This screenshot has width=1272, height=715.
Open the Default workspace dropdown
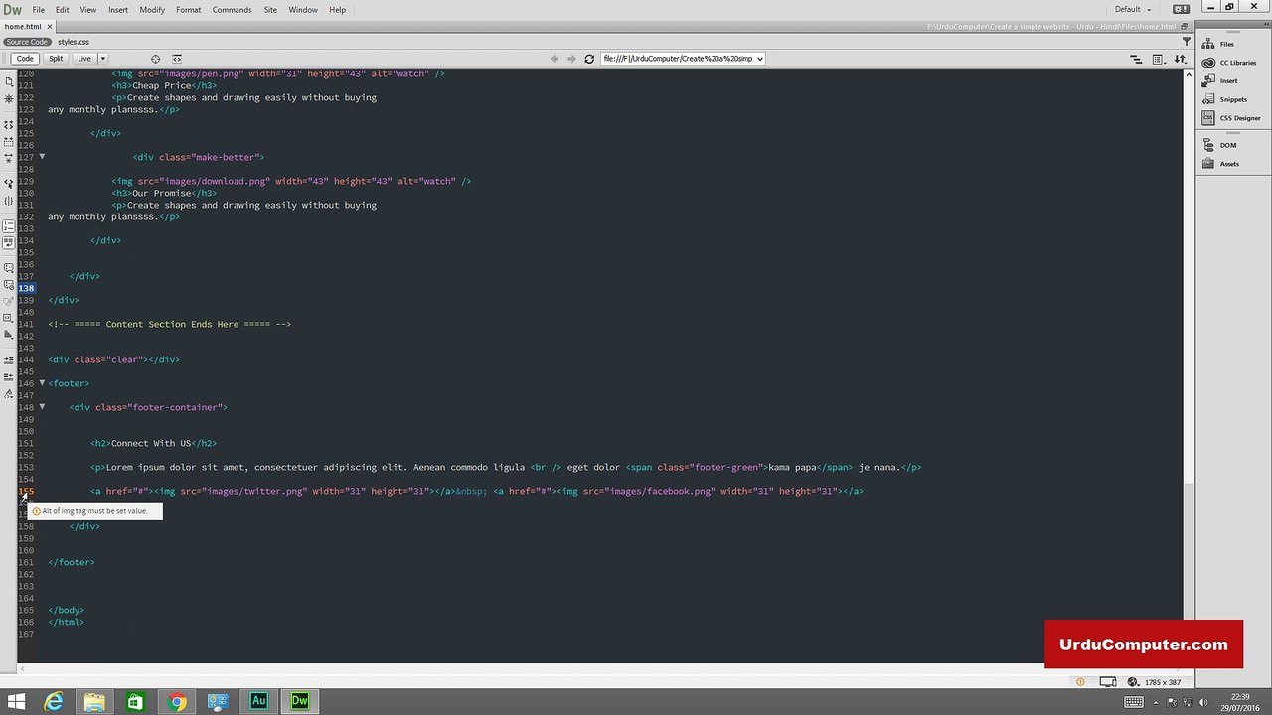click(x=1133, y=10)
